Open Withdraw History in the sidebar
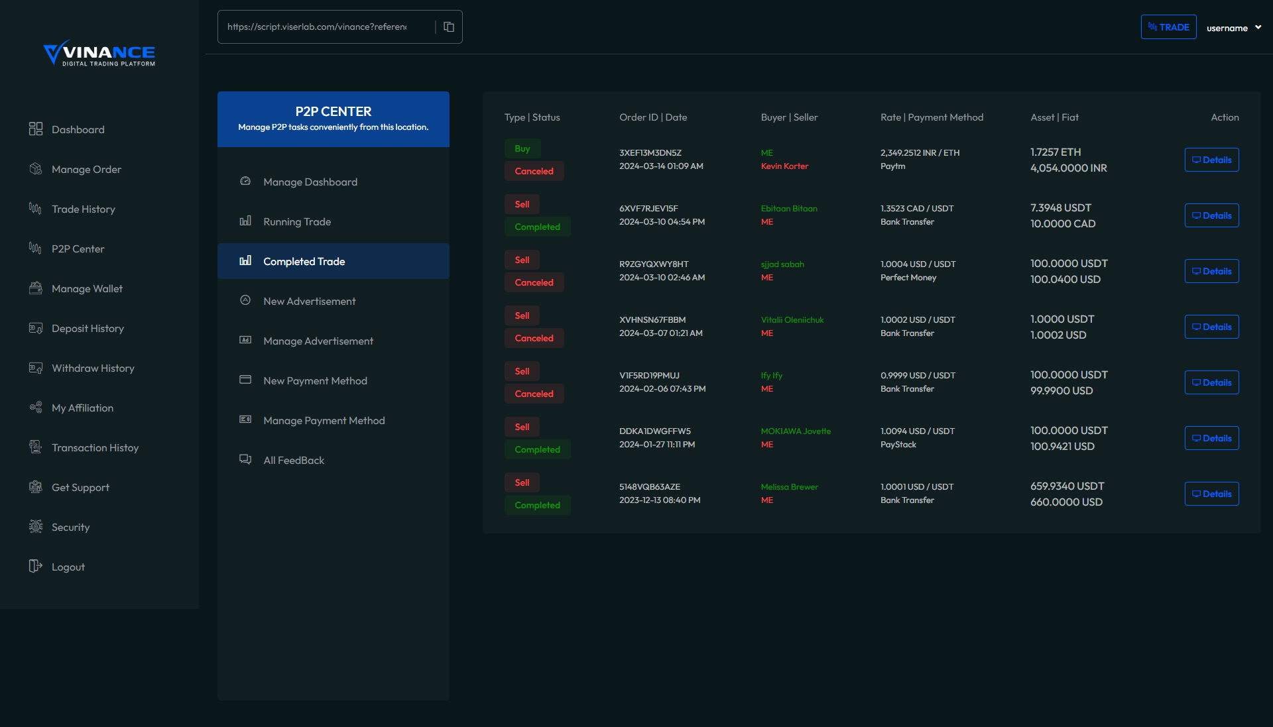 point(93,368)
